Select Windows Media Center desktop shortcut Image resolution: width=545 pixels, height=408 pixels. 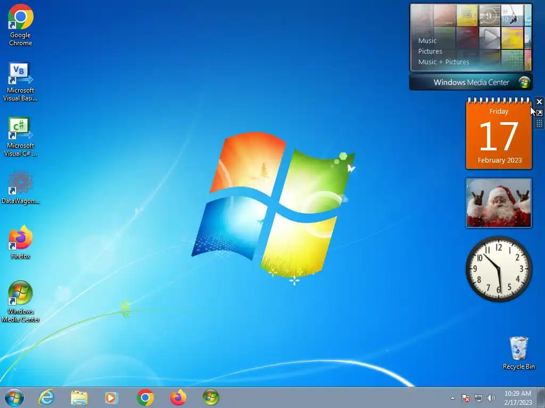[21, 302]
